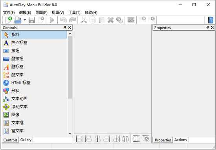The height and width of the screenshot is (150, 216).
Task: Open the dropdown arrow beside Open icon
Action: point(25,20)
